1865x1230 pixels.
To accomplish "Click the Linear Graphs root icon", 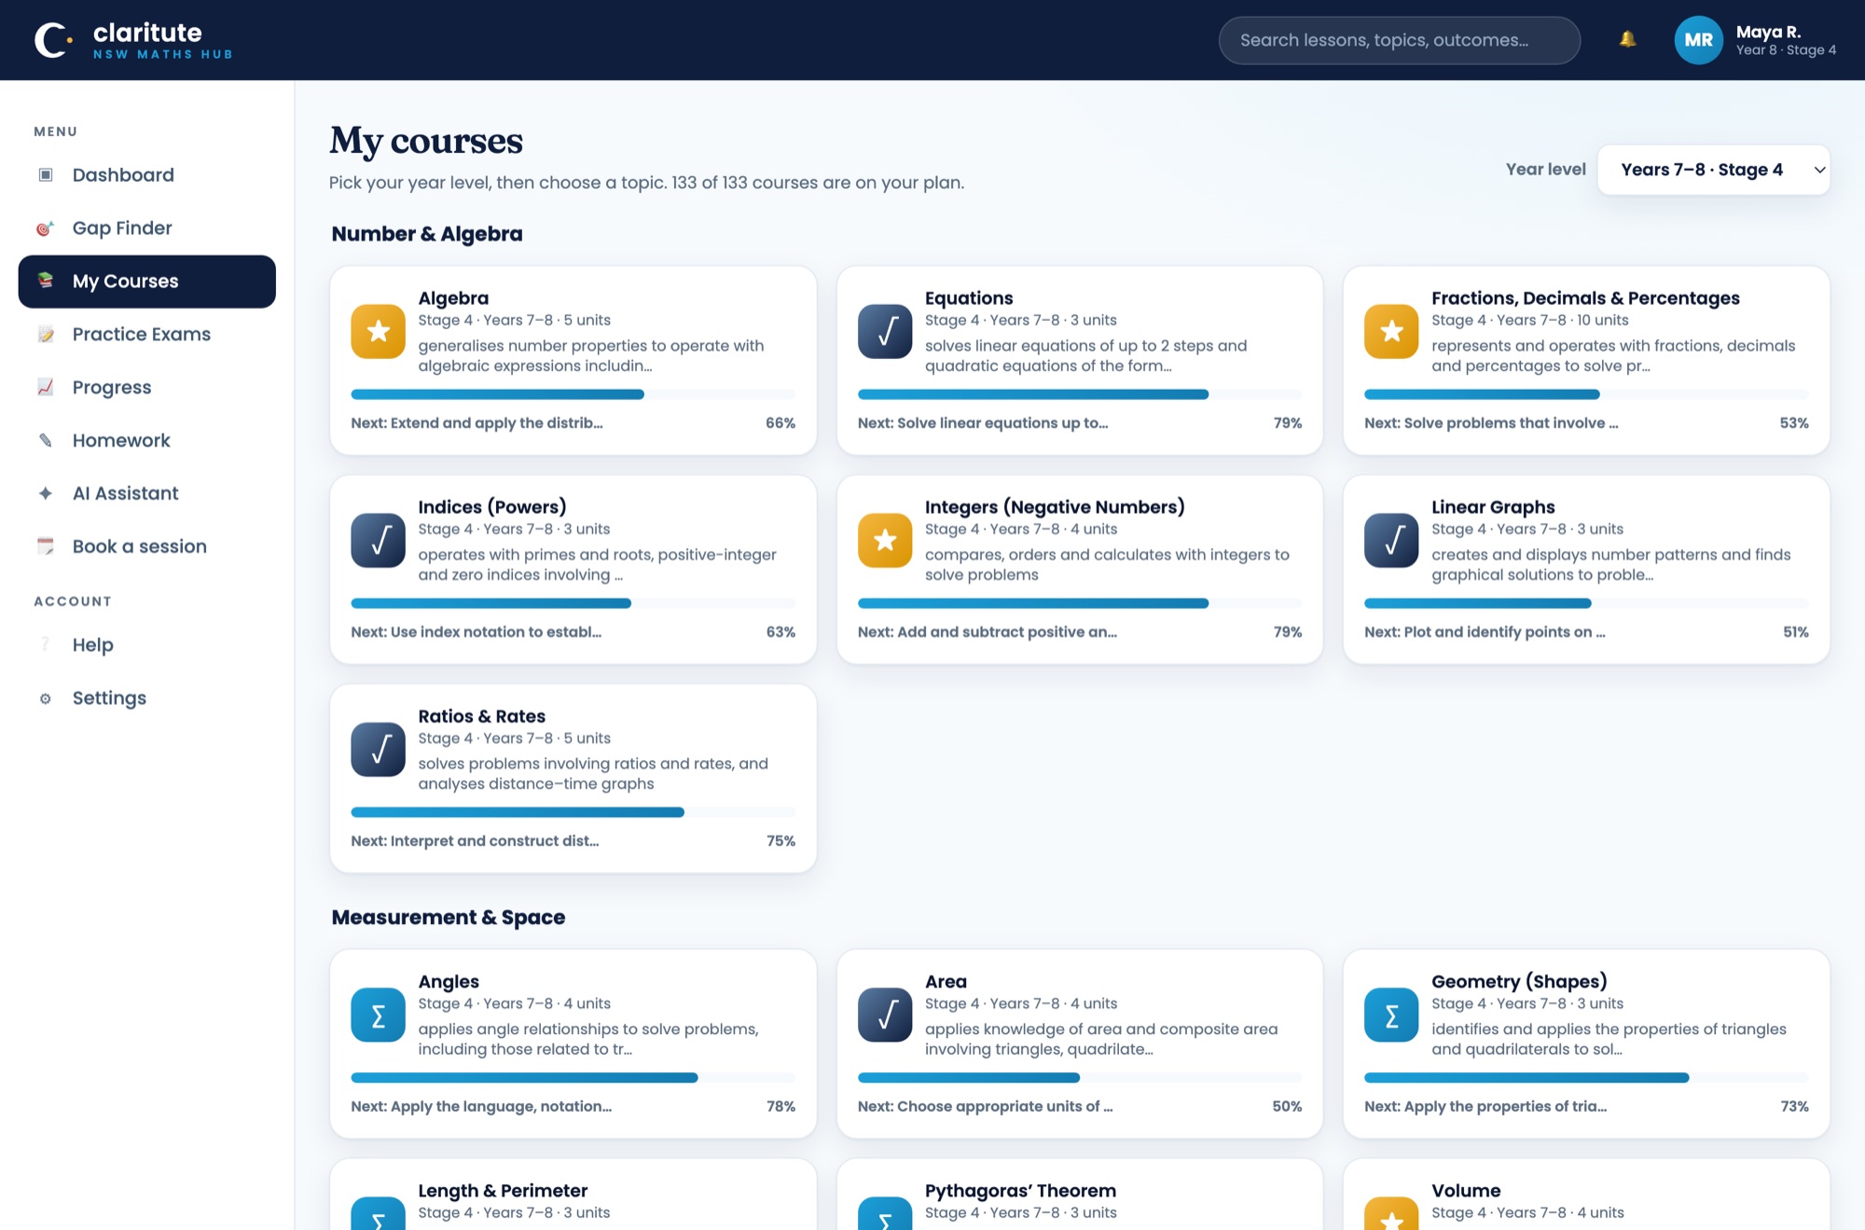I will click(x=1391, y=540).
